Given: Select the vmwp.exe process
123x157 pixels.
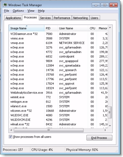Looking at the screenshot, I should click(58, 43).
